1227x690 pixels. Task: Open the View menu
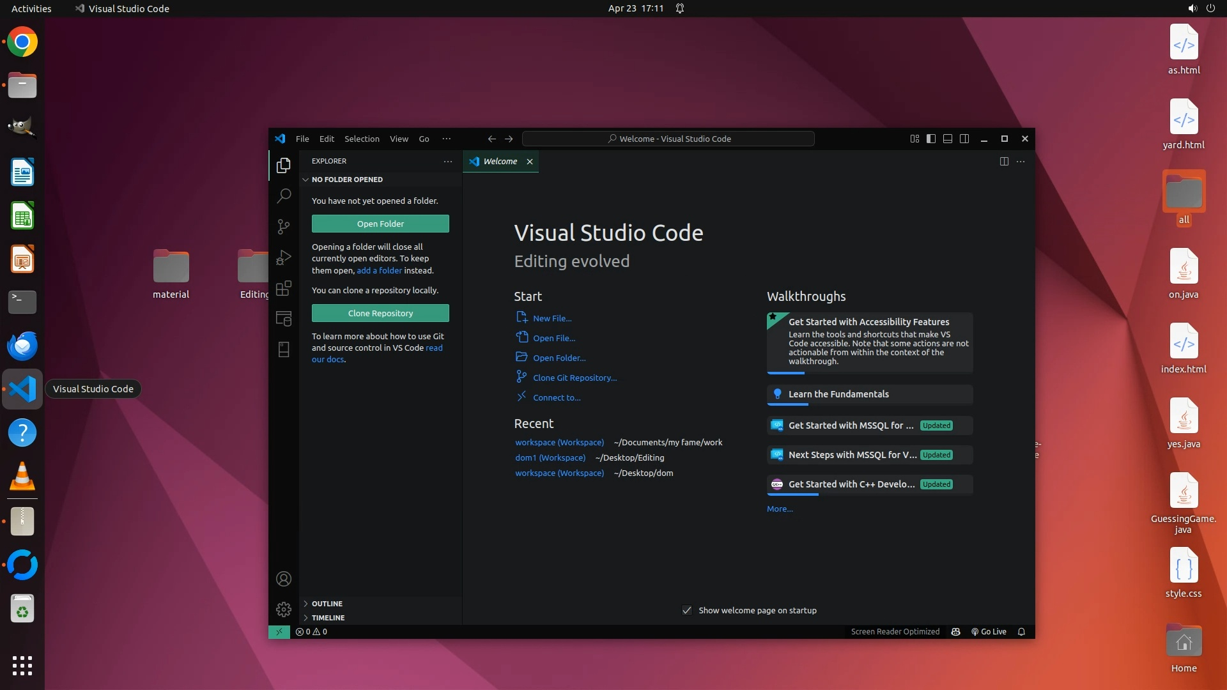tap(399, 139)
